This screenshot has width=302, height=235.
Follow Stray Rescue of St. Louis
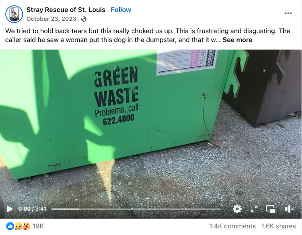pos(121,10)
